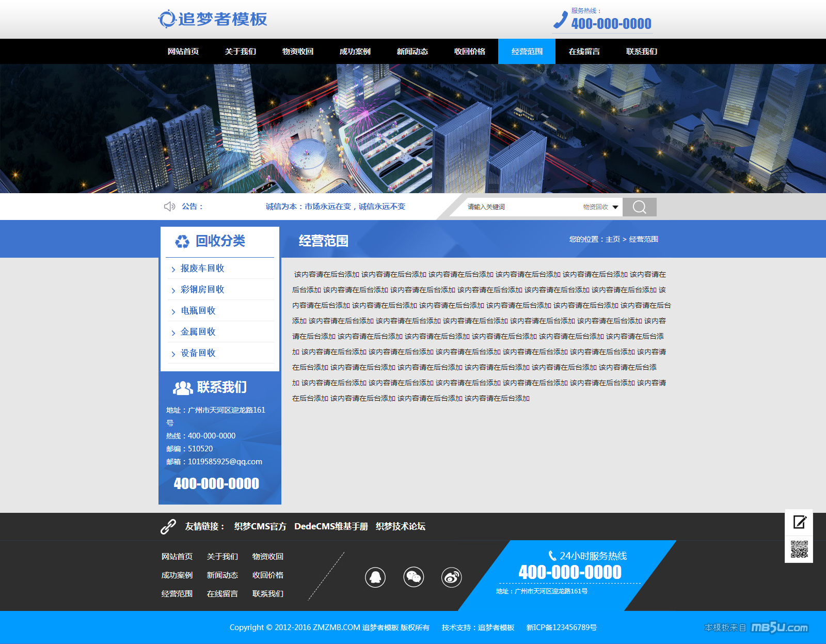
Task: Click the edit message floating icon
Action: pos(799,523)
